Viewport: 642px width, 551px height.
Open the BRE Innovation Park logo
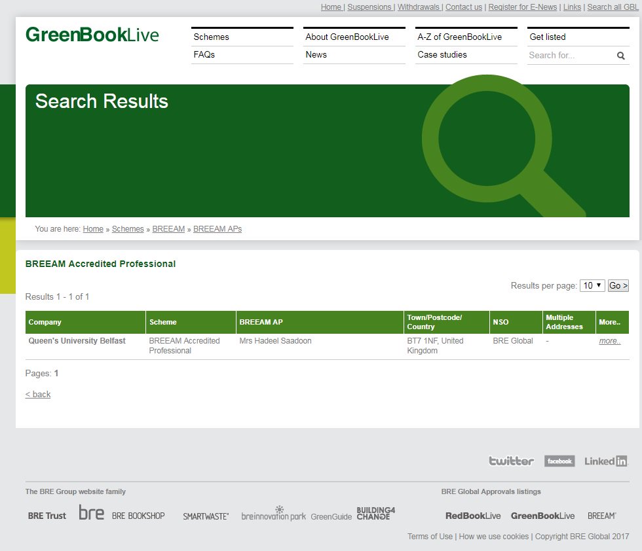(274, 514)
